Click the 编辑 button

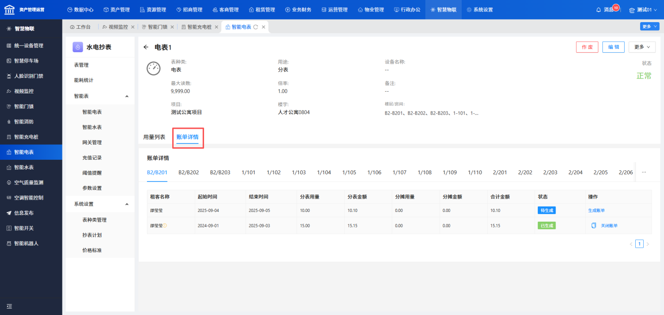tap(614, 47)
